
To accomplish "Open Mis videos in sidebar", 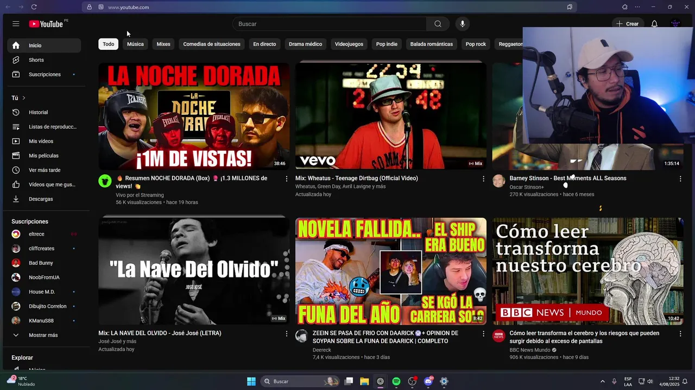I will [x=44, y=141].
